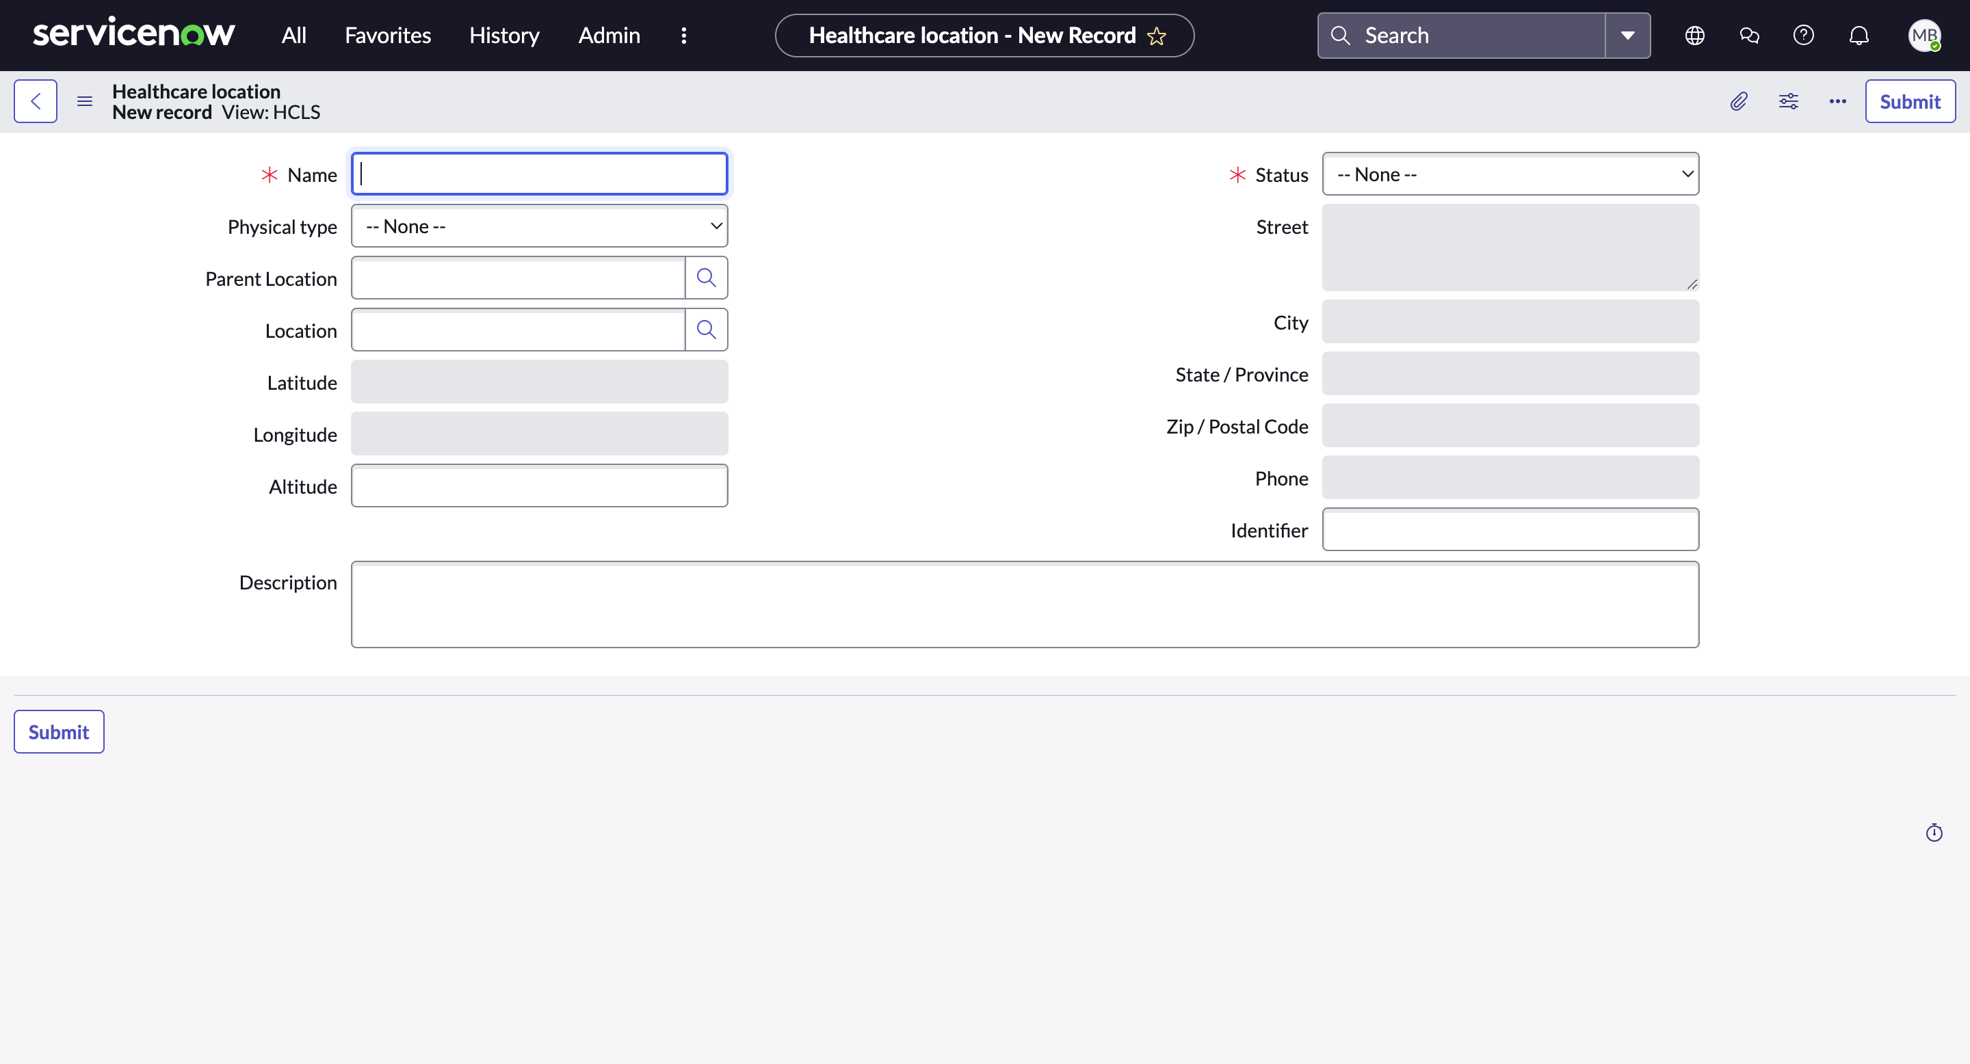
Task: Open the notifications bell
Action: tap(1859, 35)
